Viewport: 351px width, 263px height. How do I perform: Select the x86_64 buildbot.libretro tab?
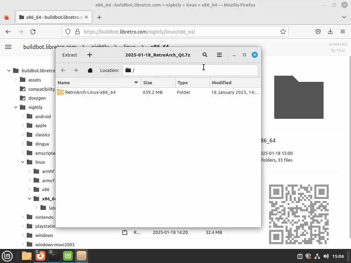(54, 17)
